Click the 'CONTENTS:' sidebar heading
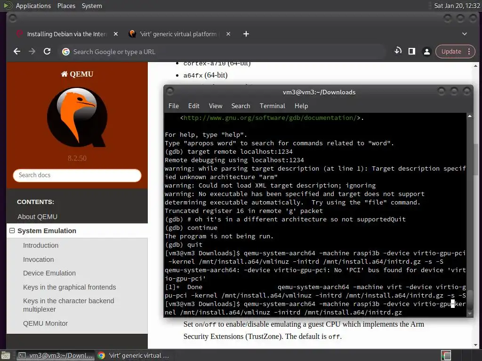The image size is (482, 361). [35, 202]
